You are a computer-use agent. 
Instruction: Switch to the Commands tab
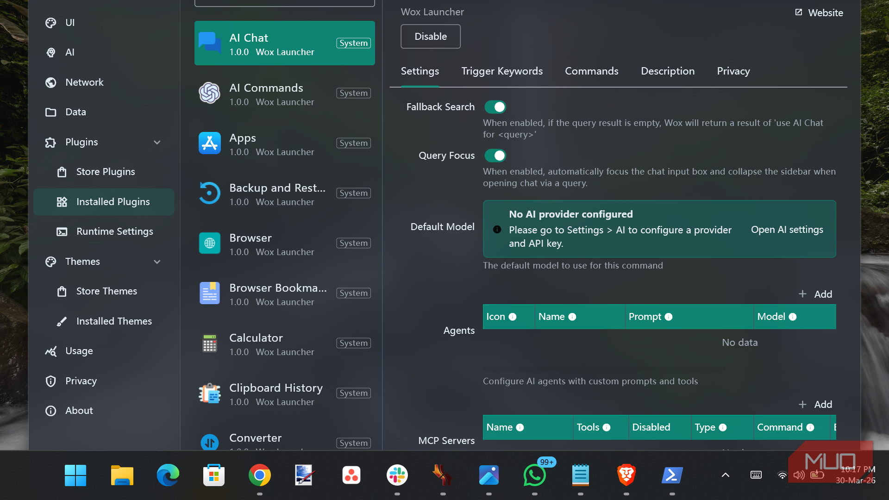coord(592,71)
